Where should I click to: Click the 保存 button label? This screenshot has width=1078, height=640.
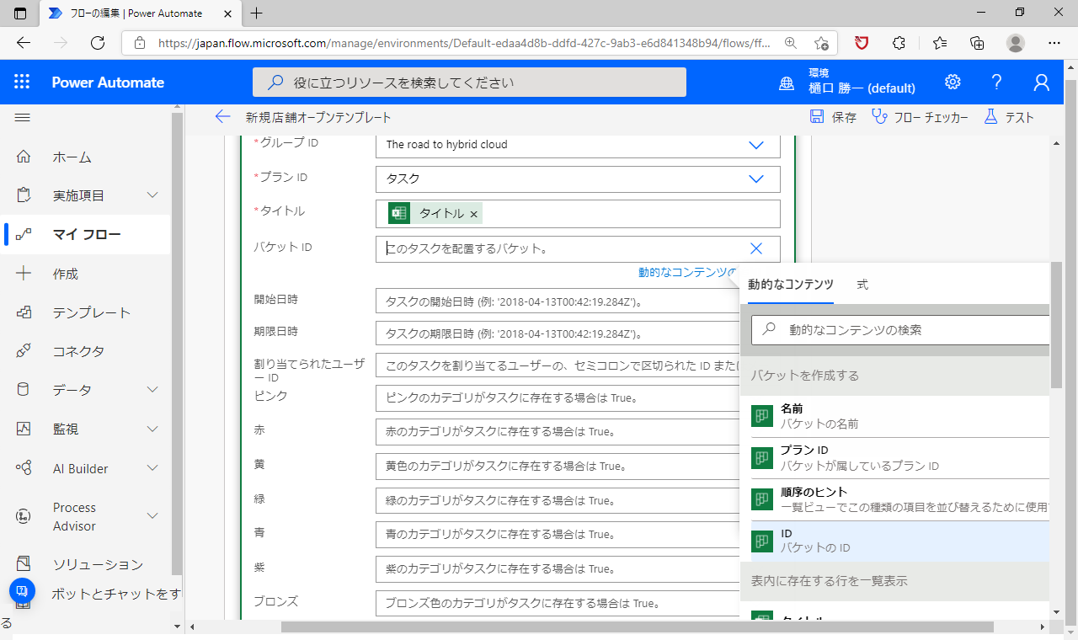844,118
